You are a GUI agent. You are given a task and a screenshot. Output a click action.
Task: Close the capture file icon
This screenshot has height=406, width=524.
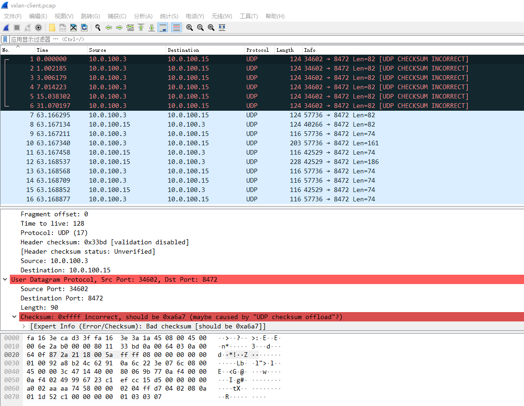coord(74,28)
